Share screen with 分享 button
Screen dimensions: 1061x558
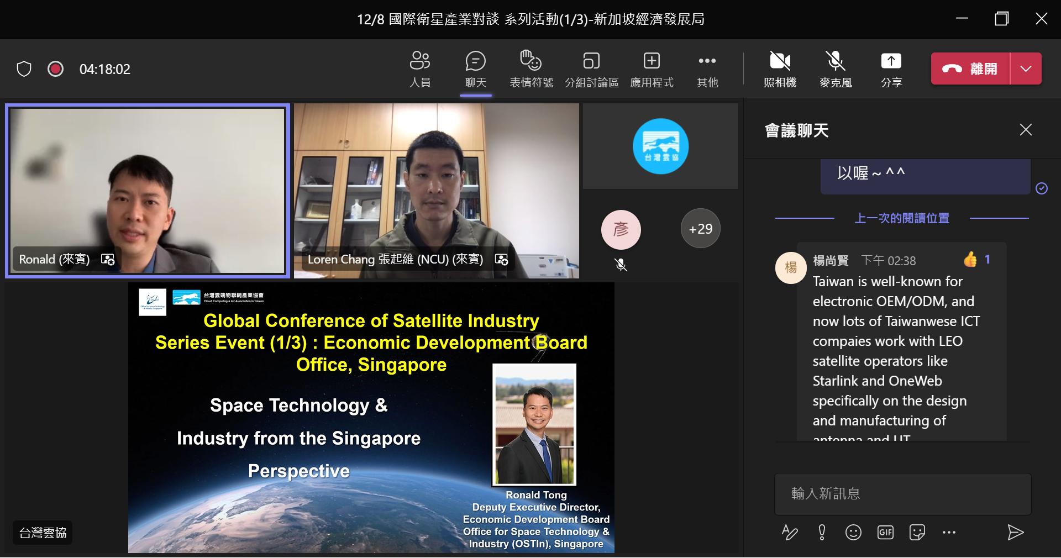pyautogui.click(x=891, y=69)
